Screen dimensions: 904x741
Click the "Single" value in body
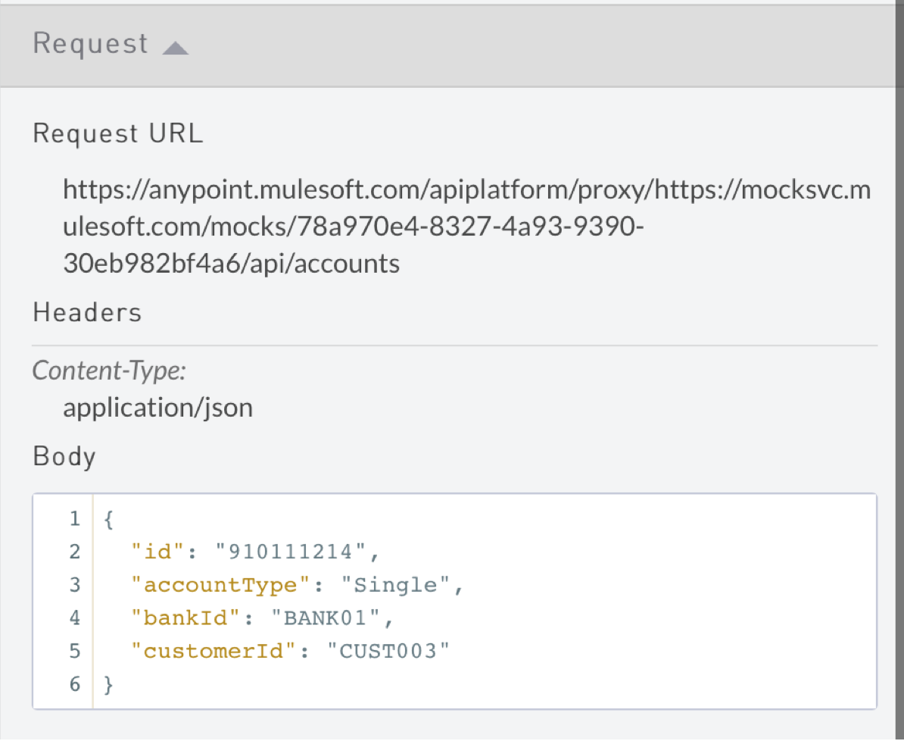[395, 585]
